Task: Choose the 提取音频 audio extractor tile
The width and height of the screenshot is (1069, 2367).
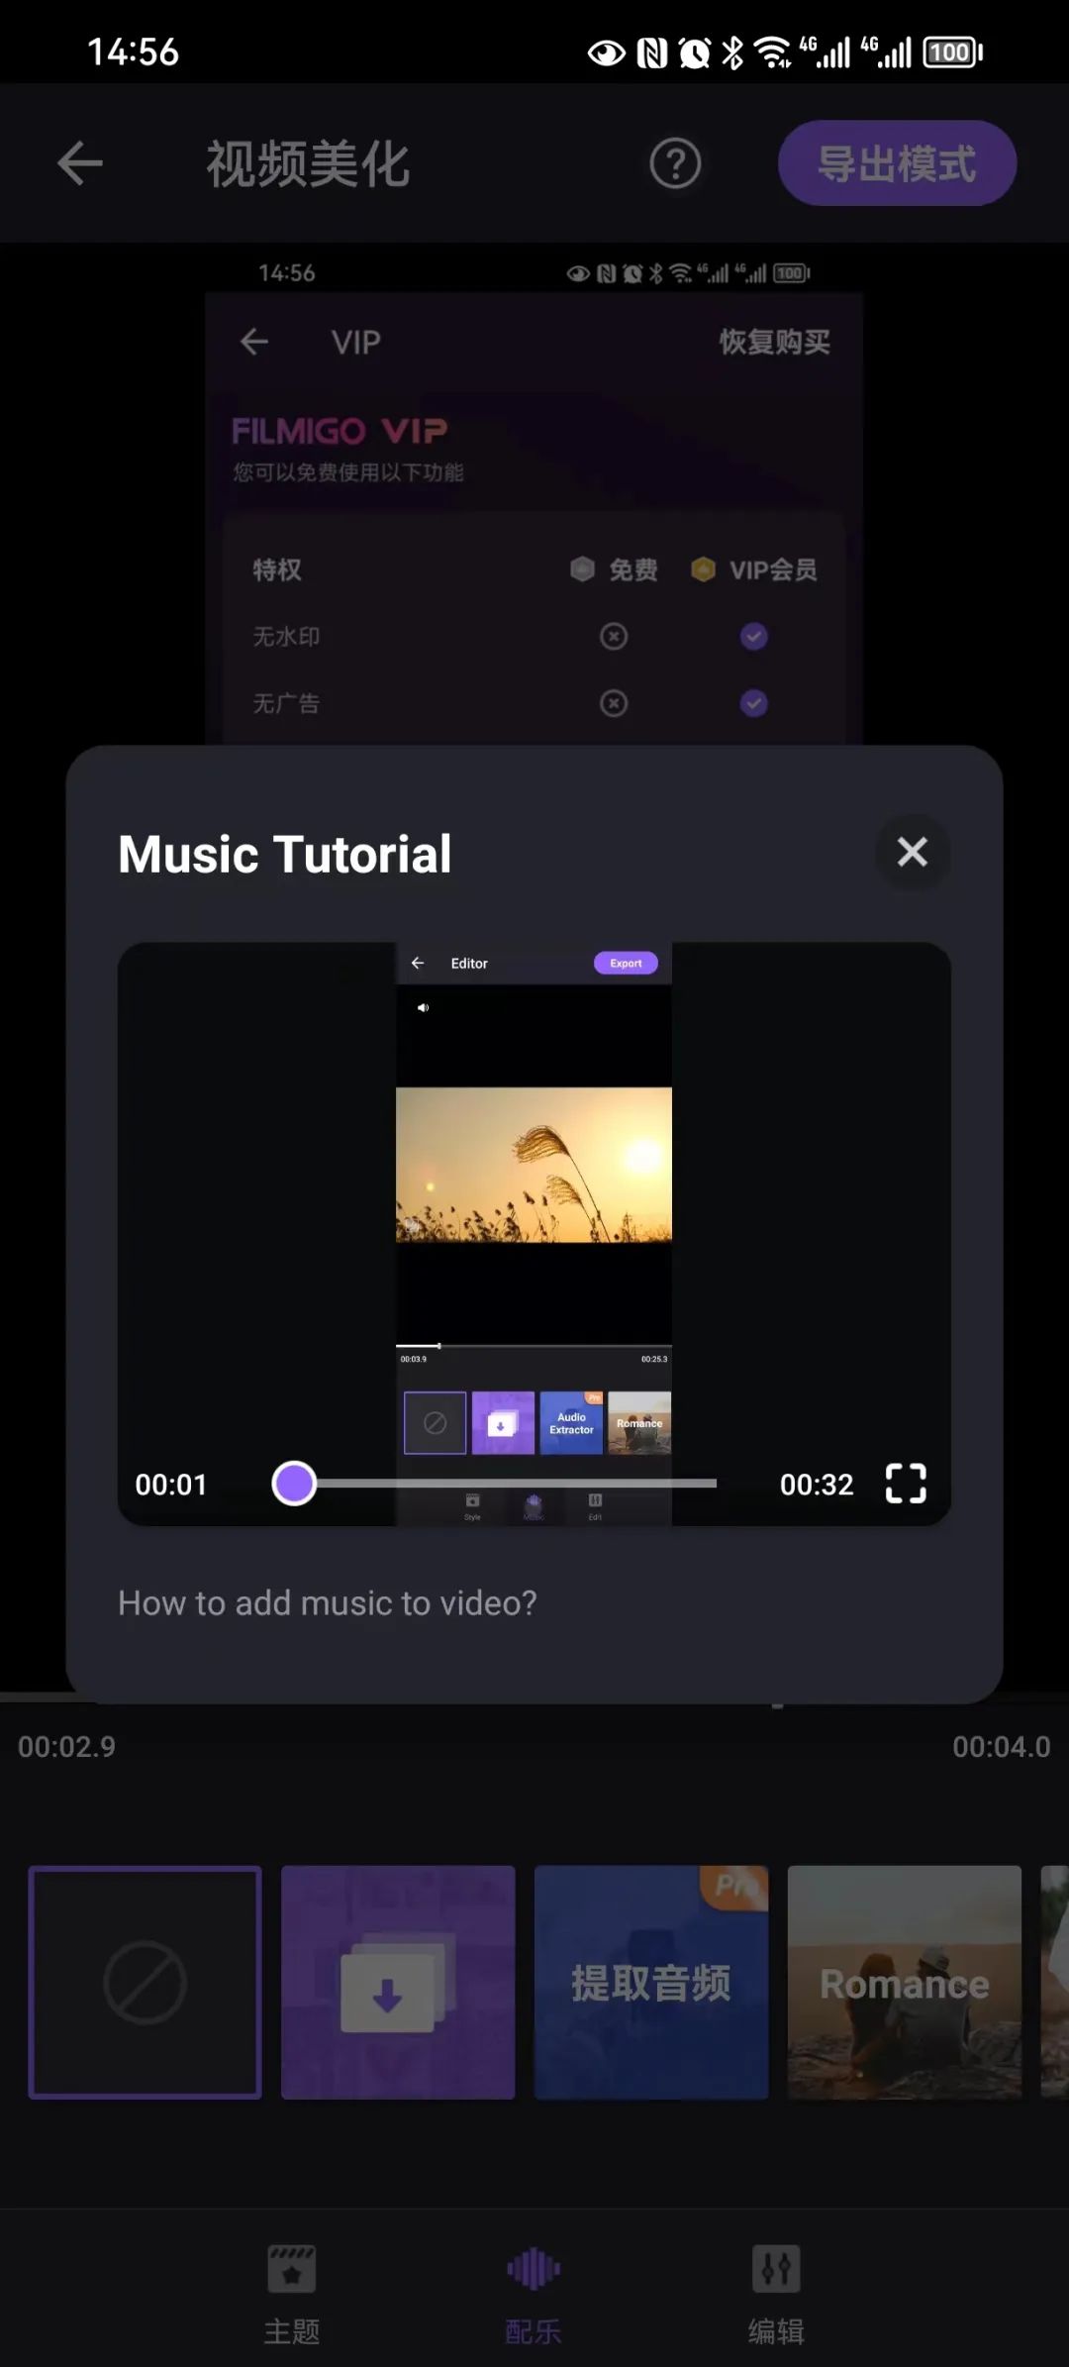Action: pyautogui.click(x=651, y=1983)
